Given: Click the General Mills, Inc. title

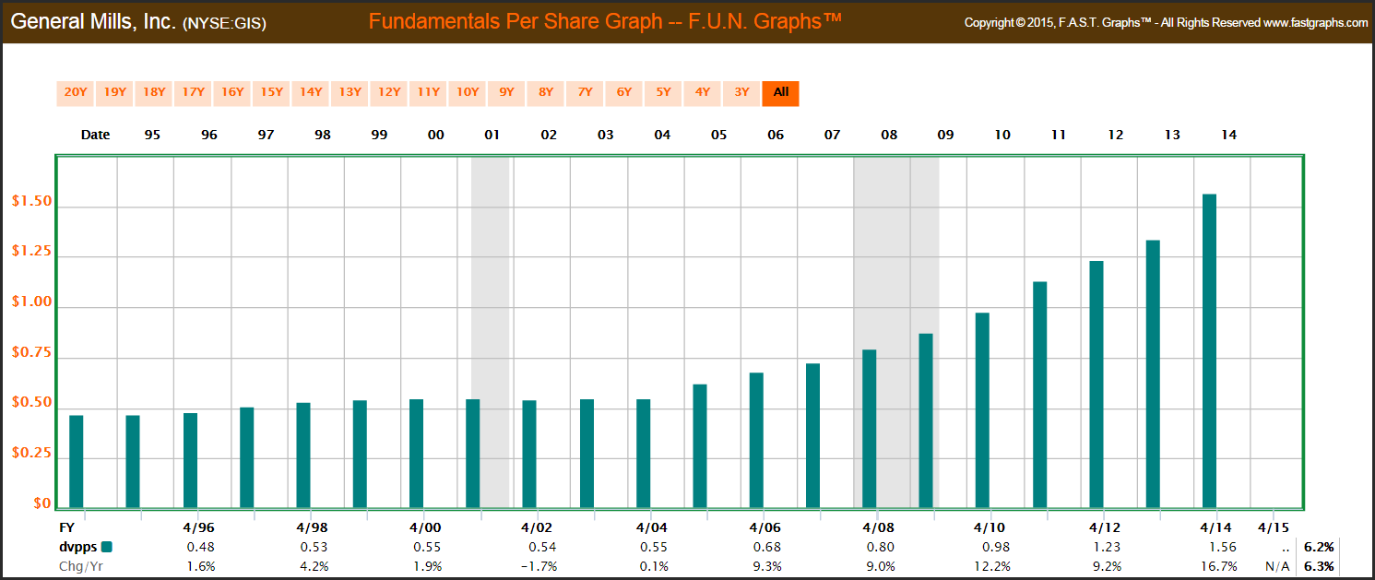Looking at the screenshot, I should [92, 22].
